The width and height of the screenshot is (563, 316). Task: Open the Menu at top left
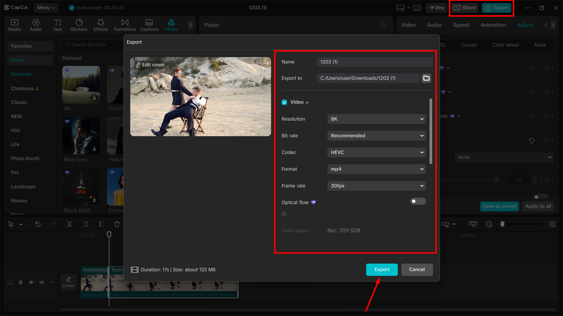46,8
